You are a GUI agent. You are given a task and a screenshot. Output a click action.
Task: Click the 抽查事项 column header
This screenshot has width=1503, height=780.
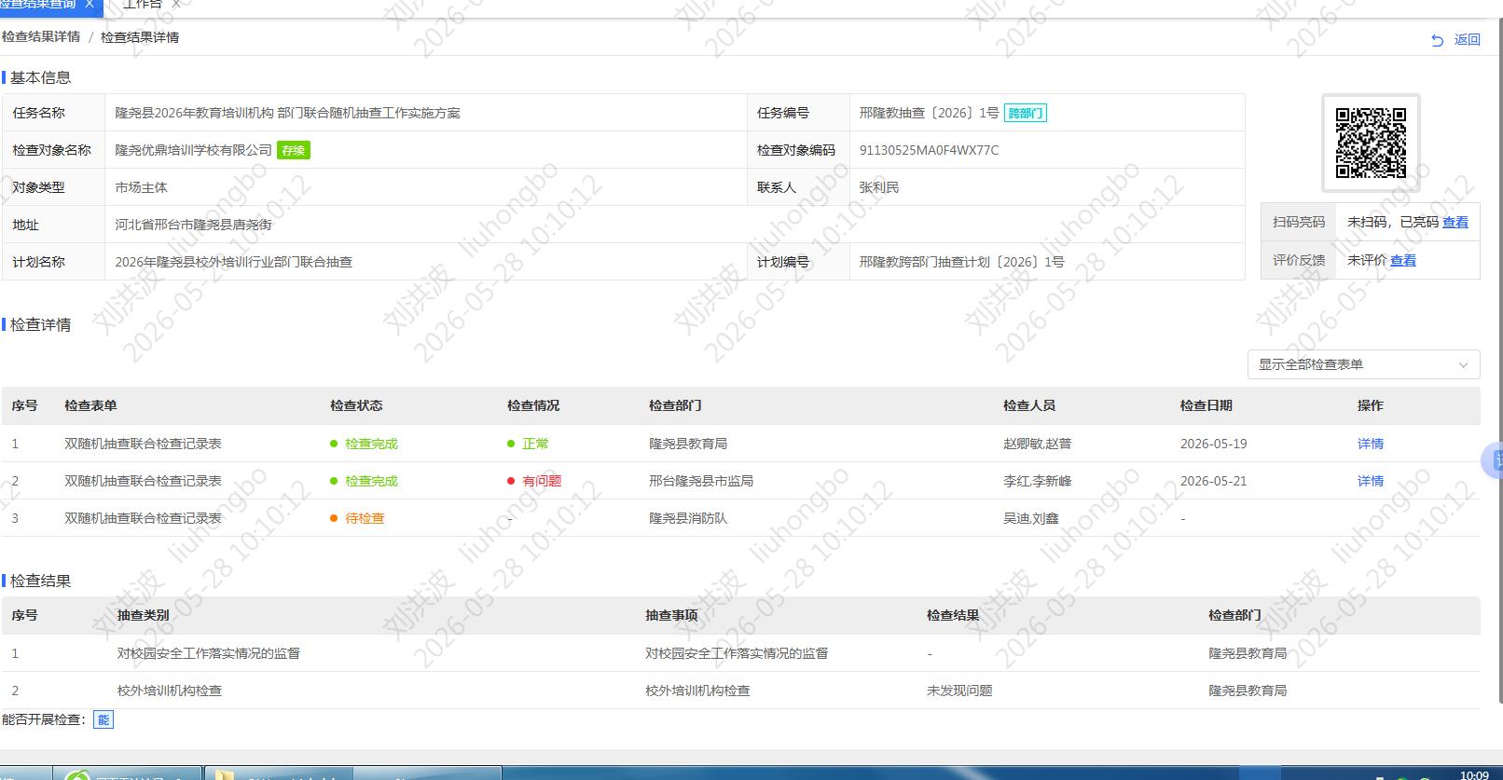point(671,615)
